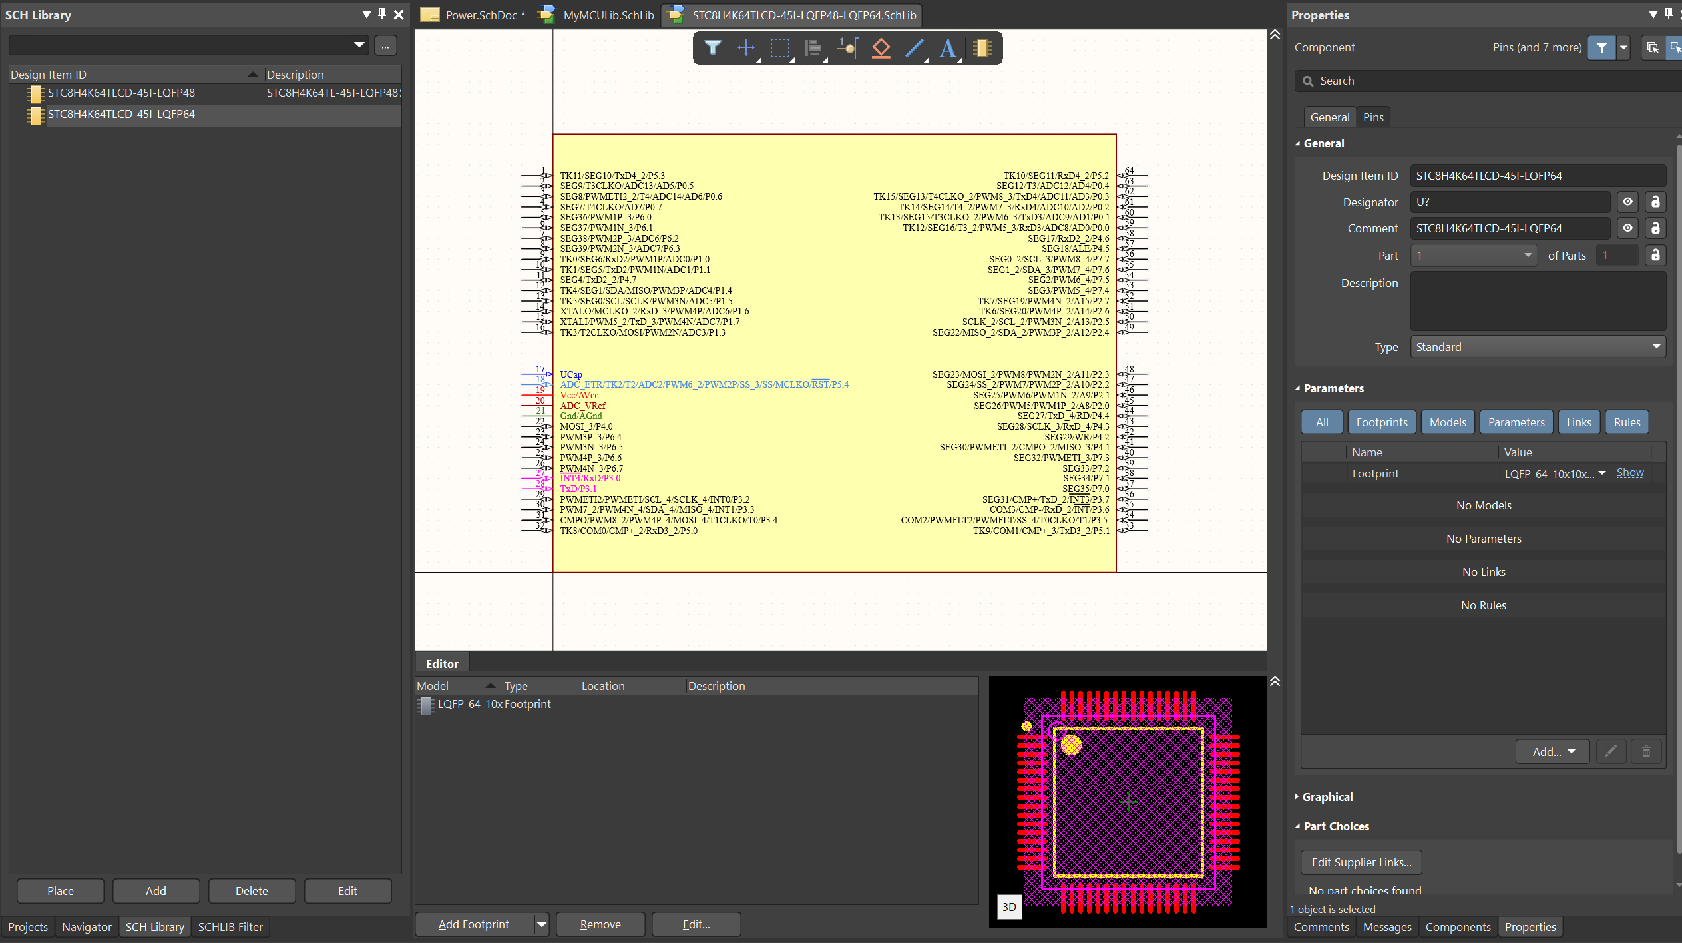Select the Place Text String tool
The width and height of the screenshot is (1682, 943).
point(948,48)
